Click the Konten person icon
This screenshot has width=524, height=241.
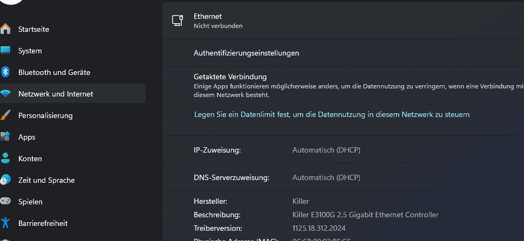(x=5, y=159)
